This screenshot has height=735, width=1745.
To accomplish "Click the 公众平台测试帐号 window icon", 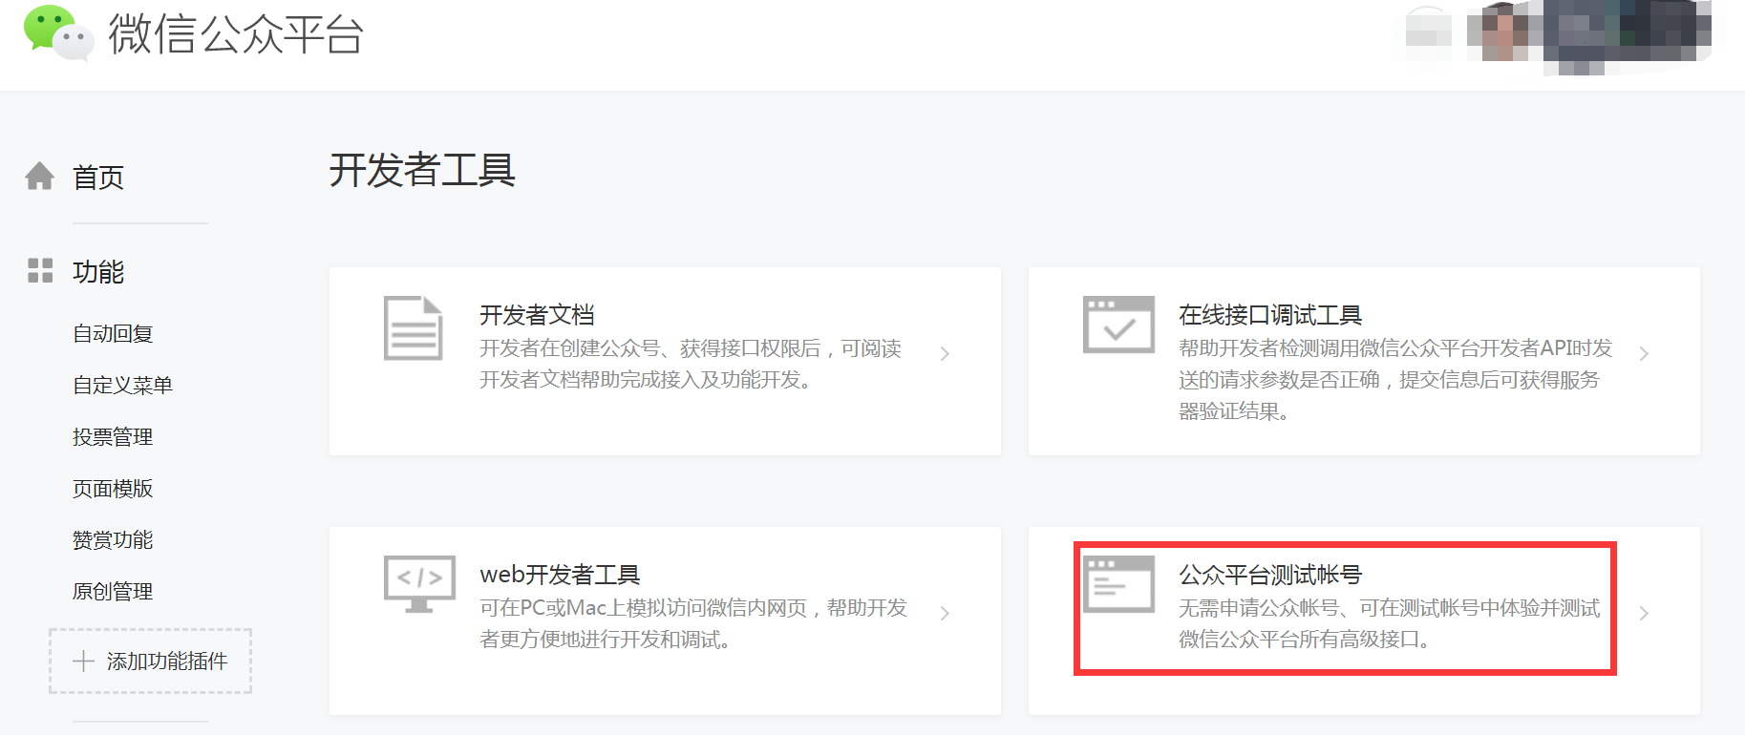I will 1118,584.
